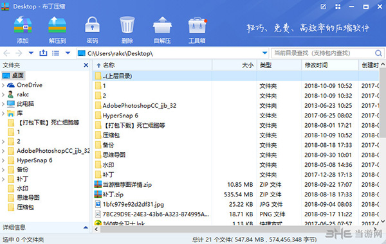Click the go-up-one-level icon
Viewport: 386px width, 244px height.
click(43, 53)
